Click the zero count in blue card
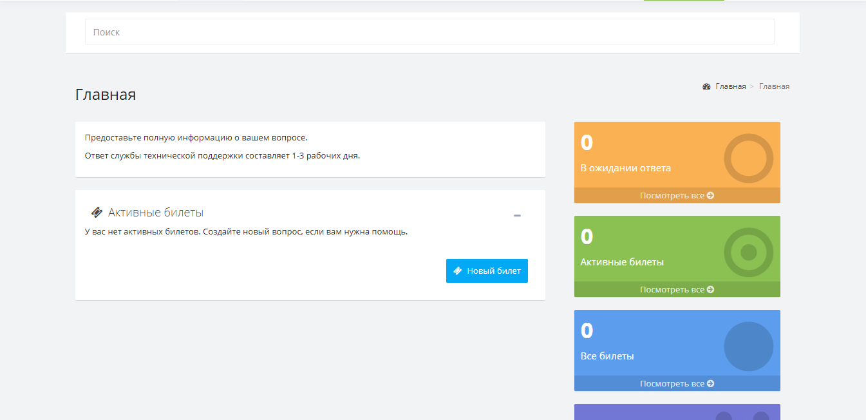Screen dimensions: 866x420 point(587,331)
